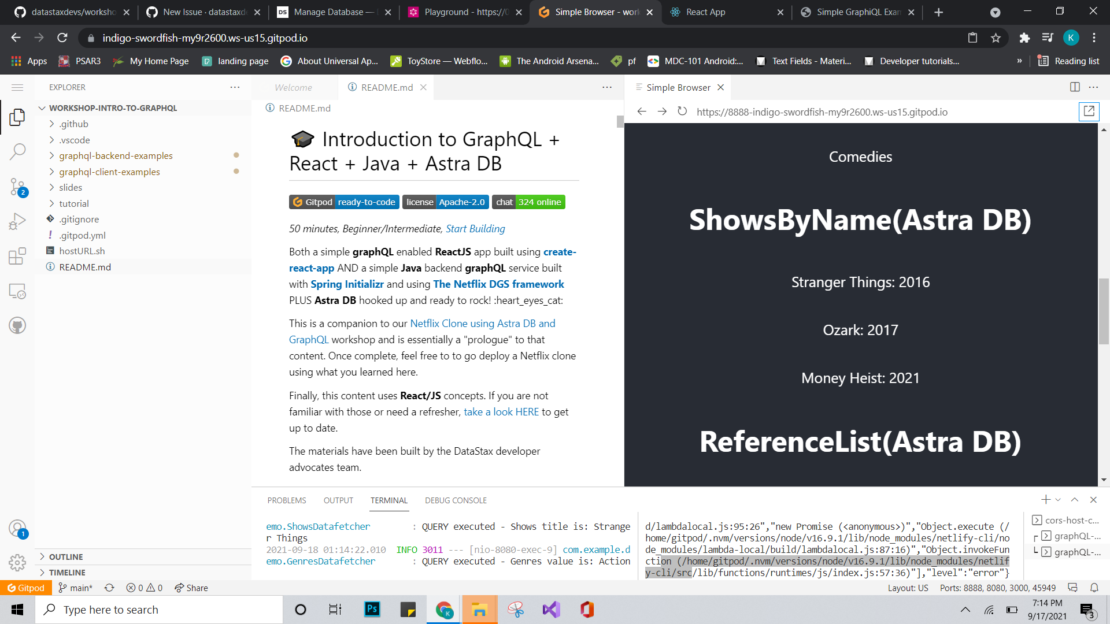
Task: Toggle the split editor layout icon
Action: 1074,87
